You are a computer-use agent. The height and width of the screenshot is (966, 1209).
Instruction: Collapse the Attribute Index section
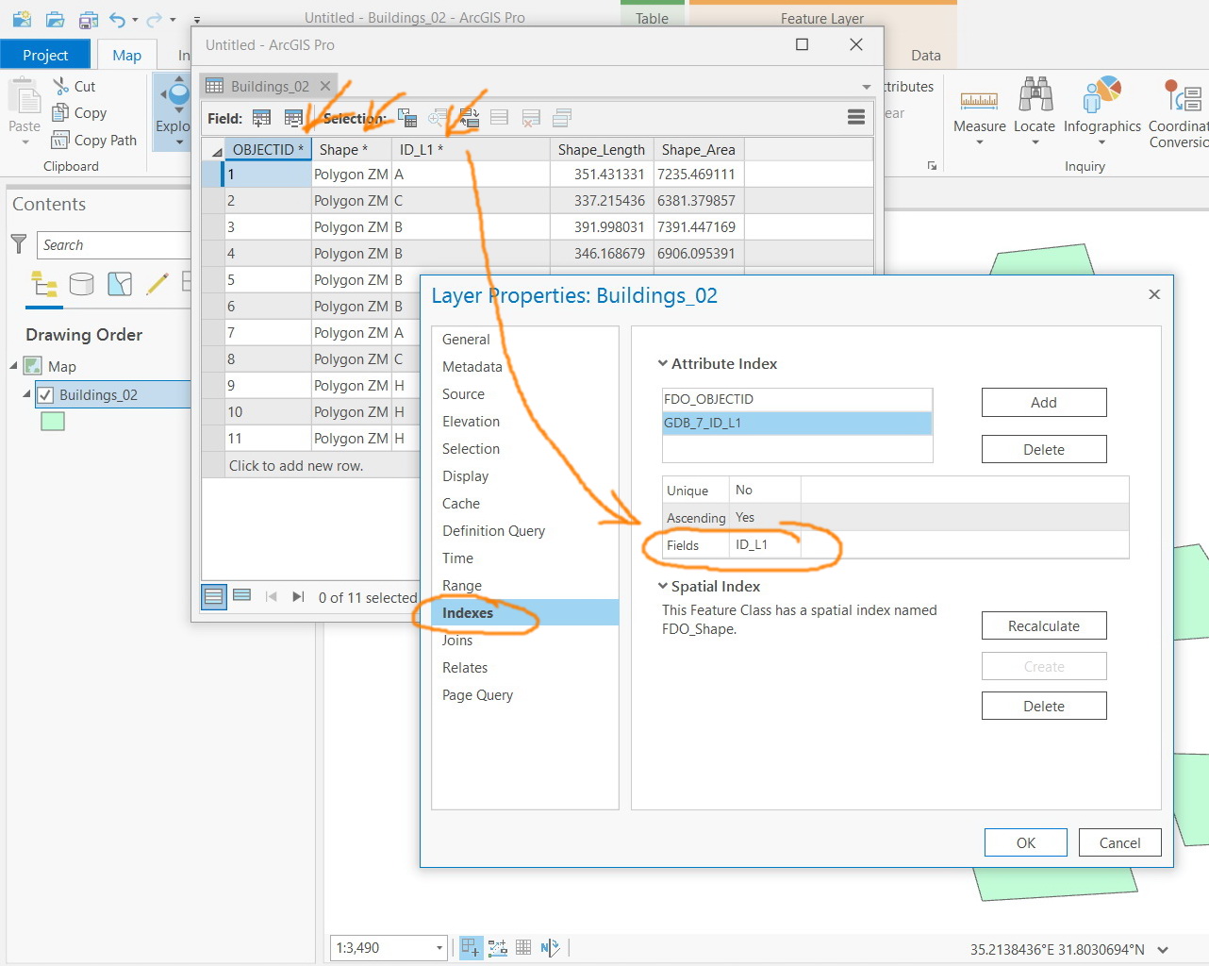[663, 363]
